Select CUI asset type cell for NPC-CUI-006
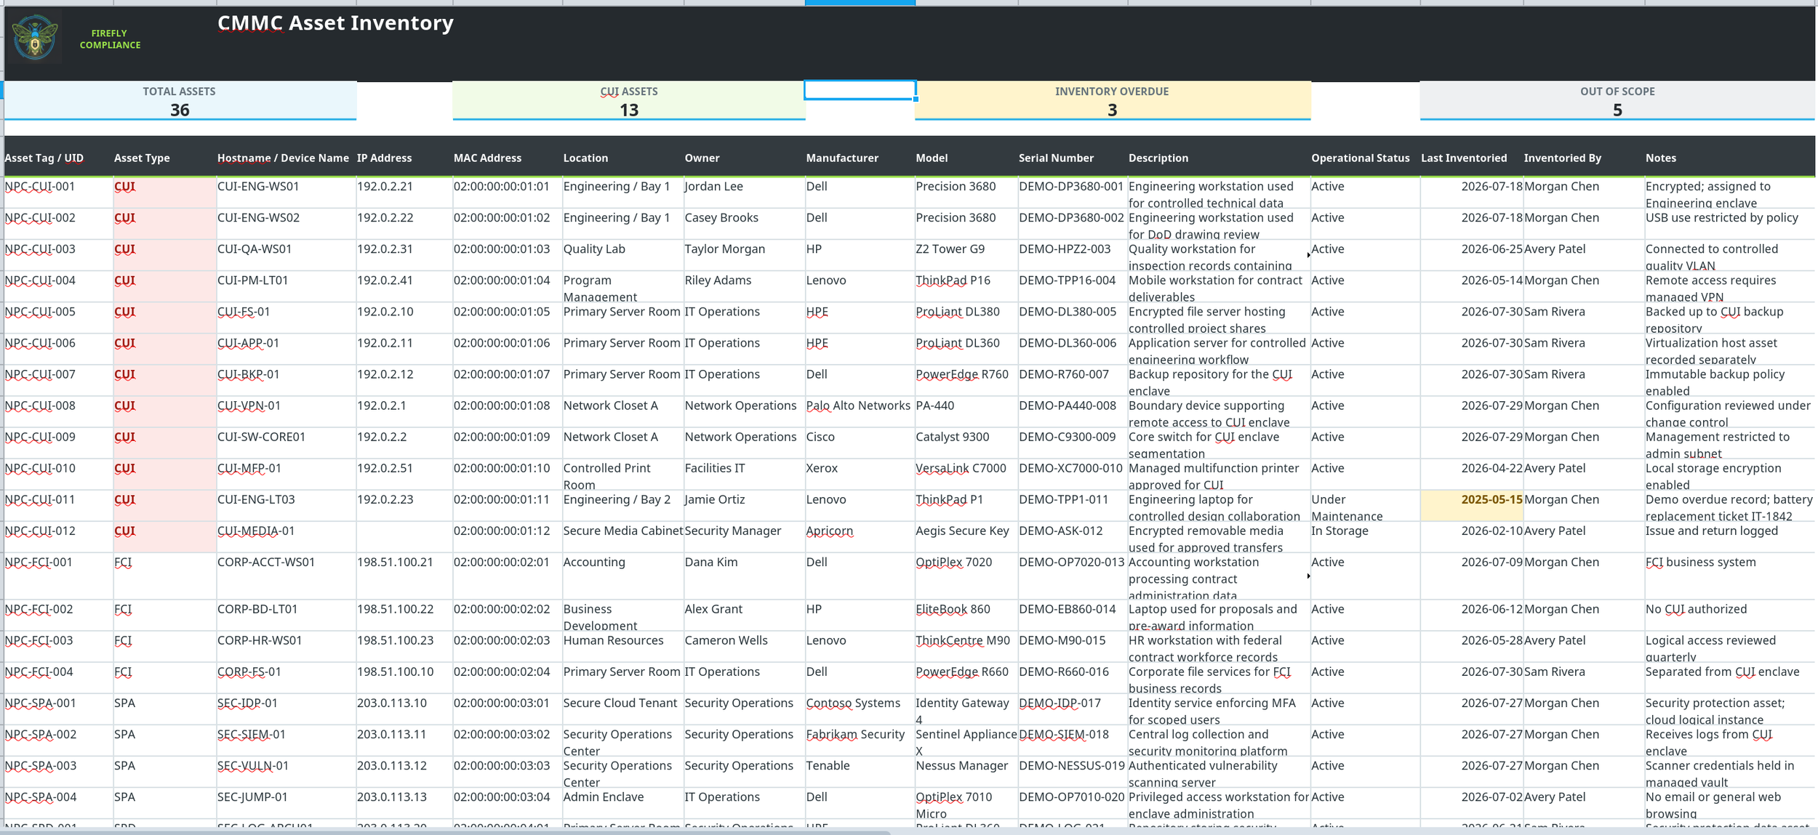The width and height of the screenshot is (1818, 835). [x=164, y=349]
